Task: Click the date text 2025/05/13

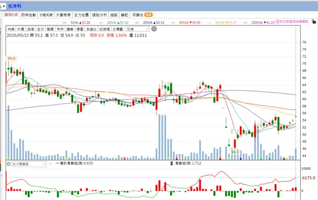Action: click(x=18, y=36)
